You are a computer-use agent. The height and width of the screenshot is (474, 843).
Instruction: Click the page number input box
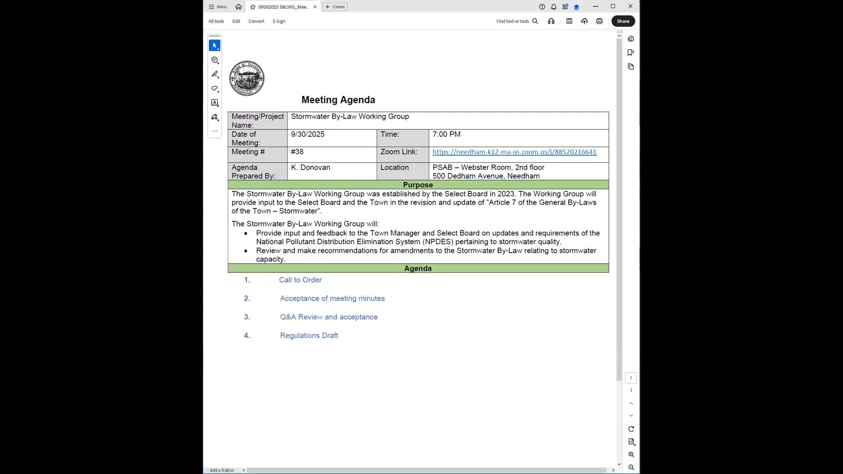[631, 378]
